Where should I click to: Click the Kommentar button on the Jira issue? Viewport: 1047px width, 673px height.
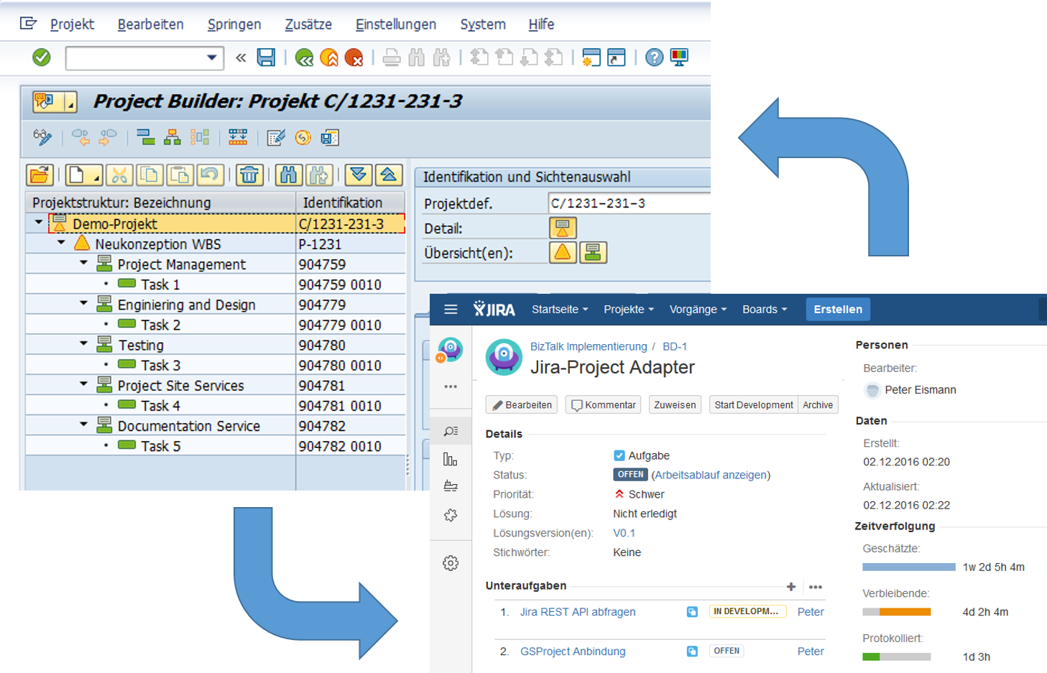pyautogui.click(x=604, y=405)
